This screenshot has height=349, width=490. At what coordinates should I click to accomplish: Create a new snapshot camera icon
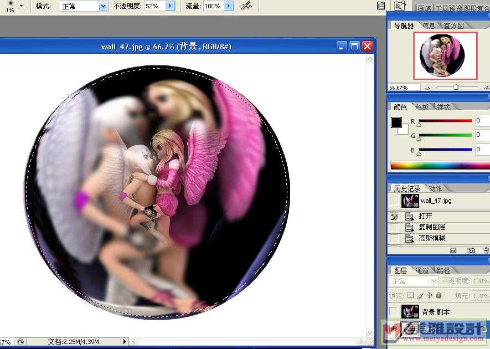coord(470,250)
